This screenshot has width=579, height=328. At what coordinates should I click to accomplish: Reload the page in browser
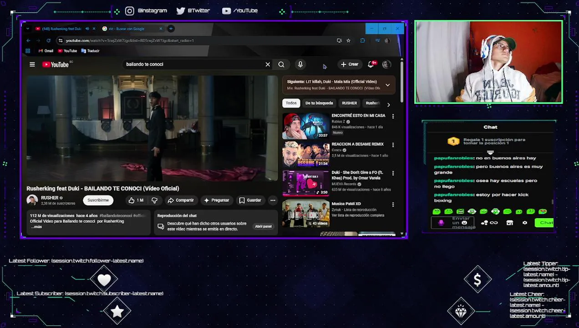(x=48, y=41)
